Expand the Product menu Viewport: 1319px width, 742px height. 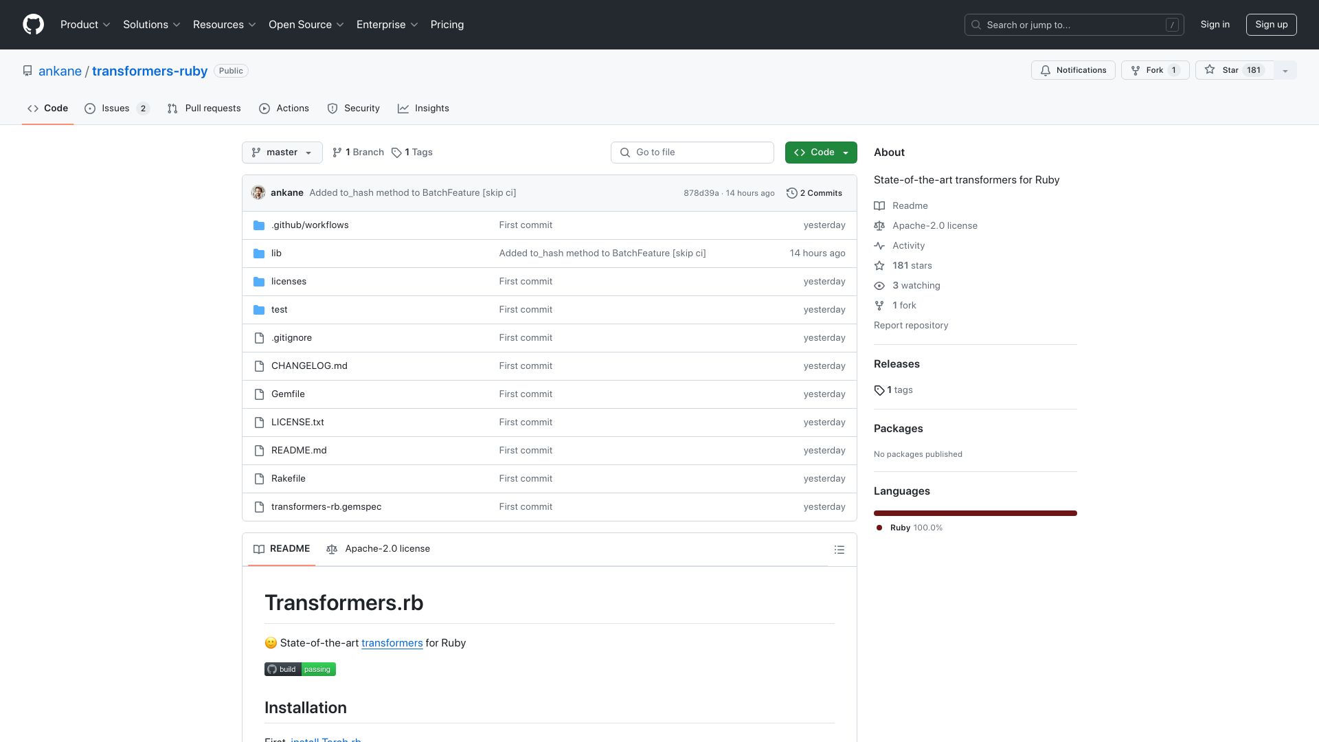pos(85,25)
